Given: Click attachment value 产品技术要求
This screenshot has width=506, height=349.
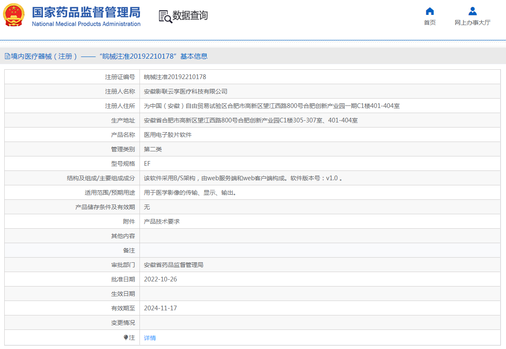Looking at the screenshot, I should coord(162,221).
